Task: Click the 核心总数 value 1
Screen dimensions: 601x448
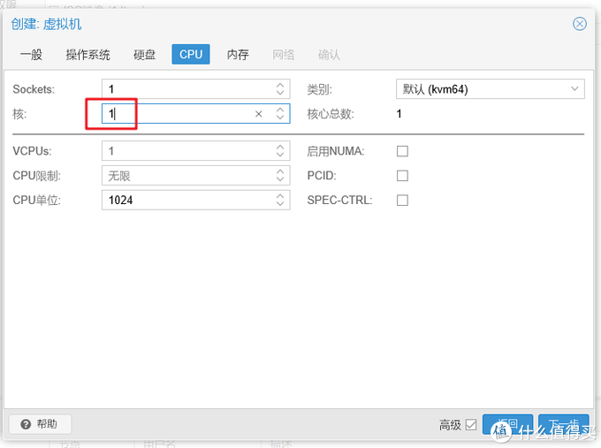Action: (x=399, y=114)
